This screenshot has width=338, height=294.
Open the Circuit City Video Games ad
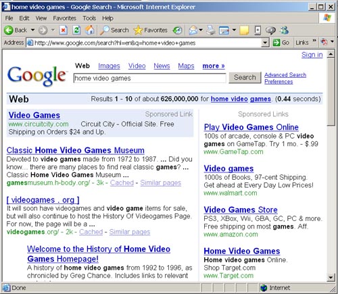34,116
